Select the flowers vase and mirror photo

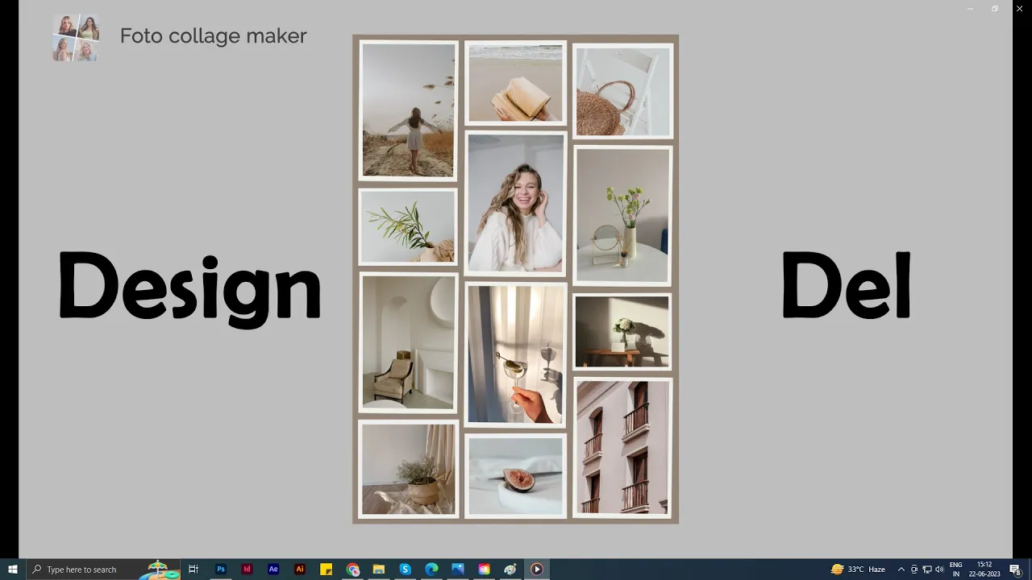(622, 215)
